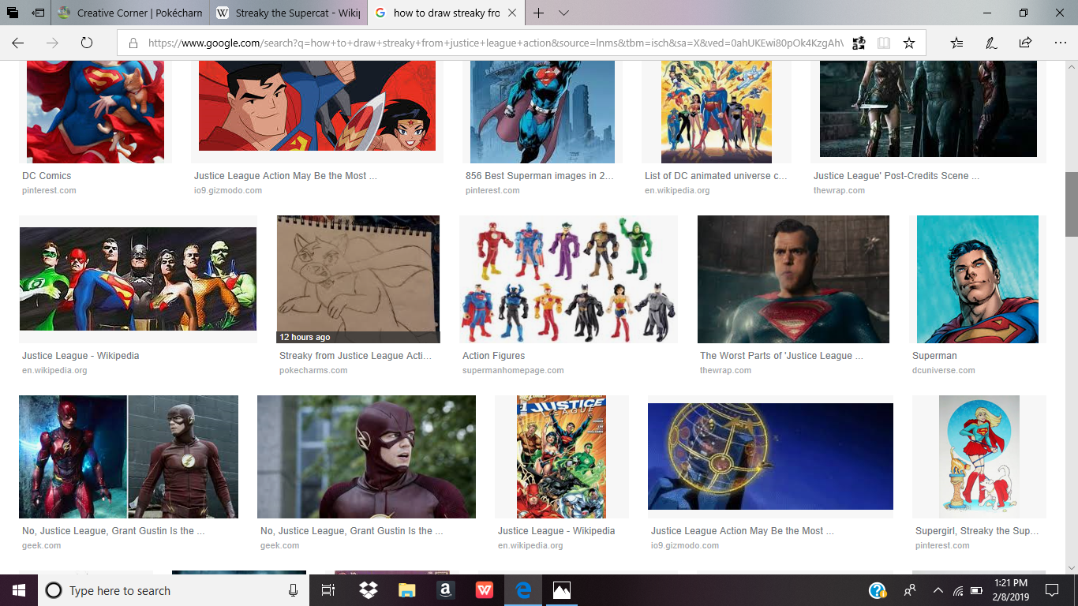Open 'List of DC animated universe' title
The width and height of the screenshot is (1078, 606).
pyautogui.click(x=716, y=176)
